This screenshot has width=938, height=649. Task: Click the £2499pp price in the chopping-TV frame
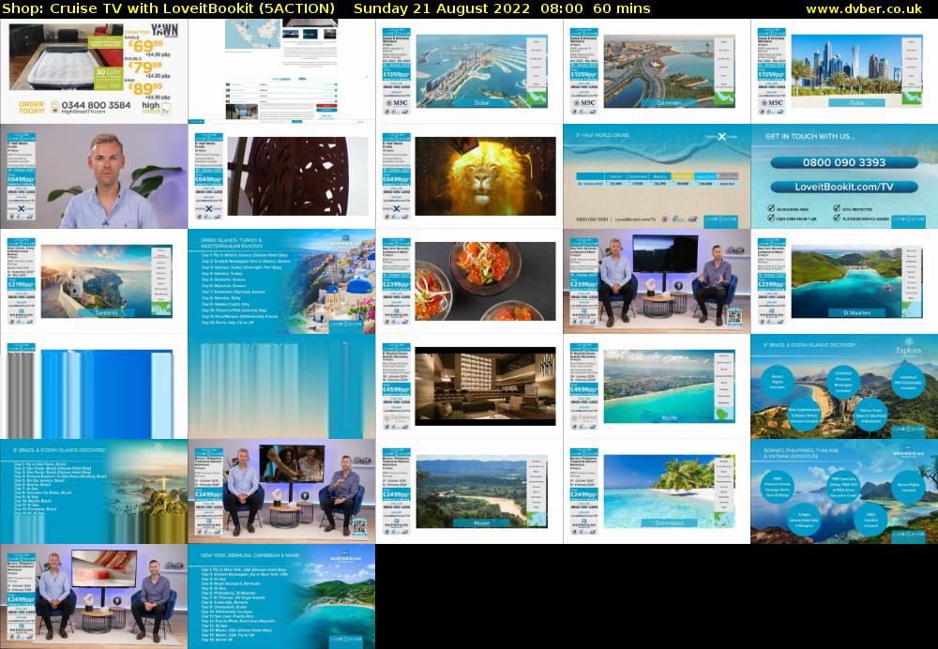pos(21,599)
